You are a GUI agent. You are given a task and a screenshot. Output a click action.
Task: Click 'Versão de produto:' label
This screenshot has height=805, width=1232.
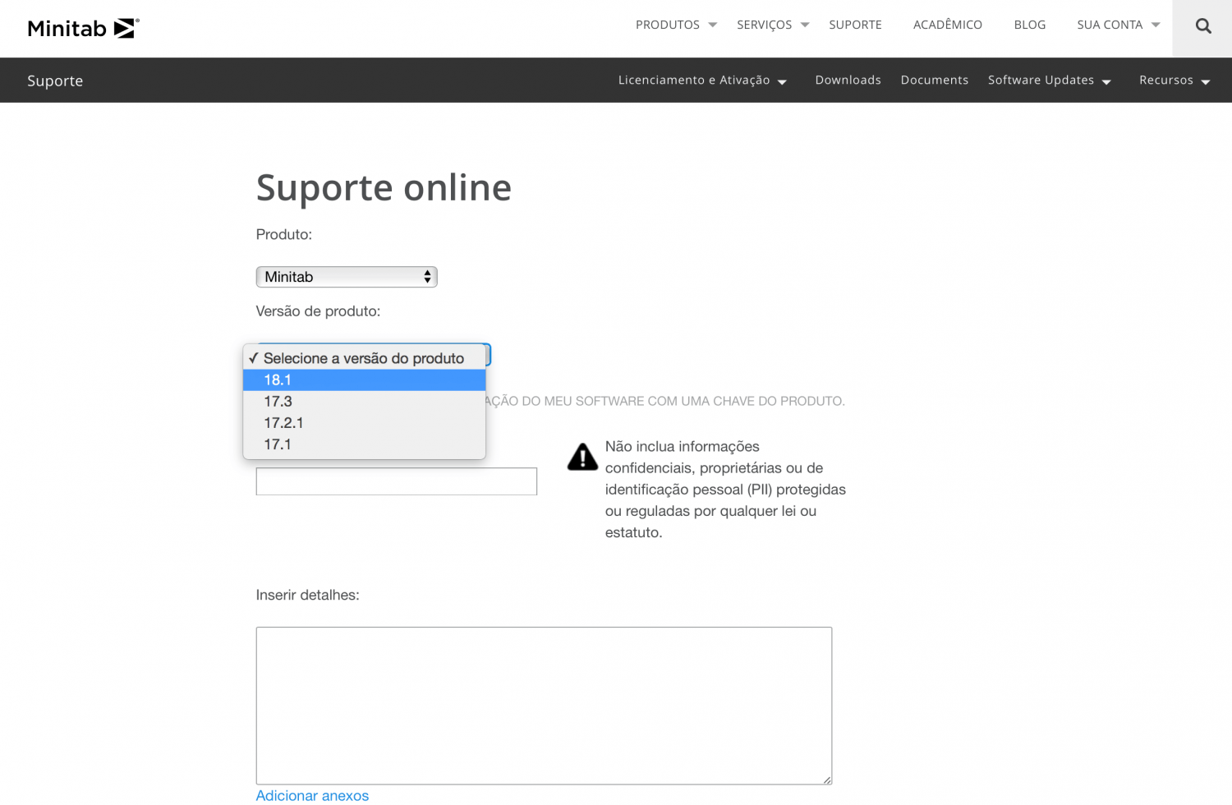pos(318,311)
